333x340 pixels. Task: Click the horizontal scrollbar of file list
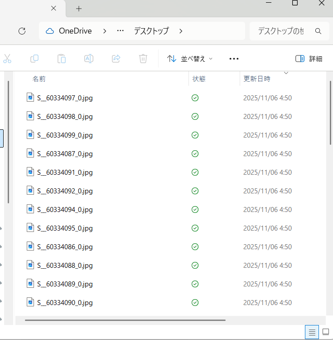125,320
